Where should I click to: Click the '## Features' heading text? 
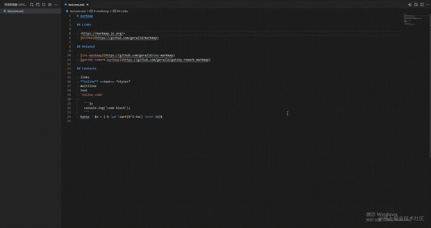pyautogui.click(x=86, y=69)
